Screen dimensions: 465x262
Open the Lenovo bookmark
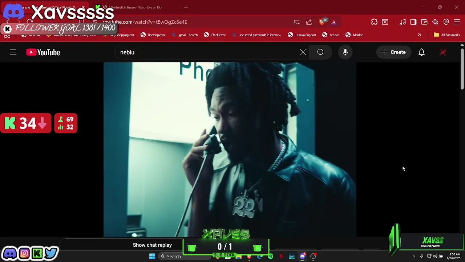[x=331, y=35]
